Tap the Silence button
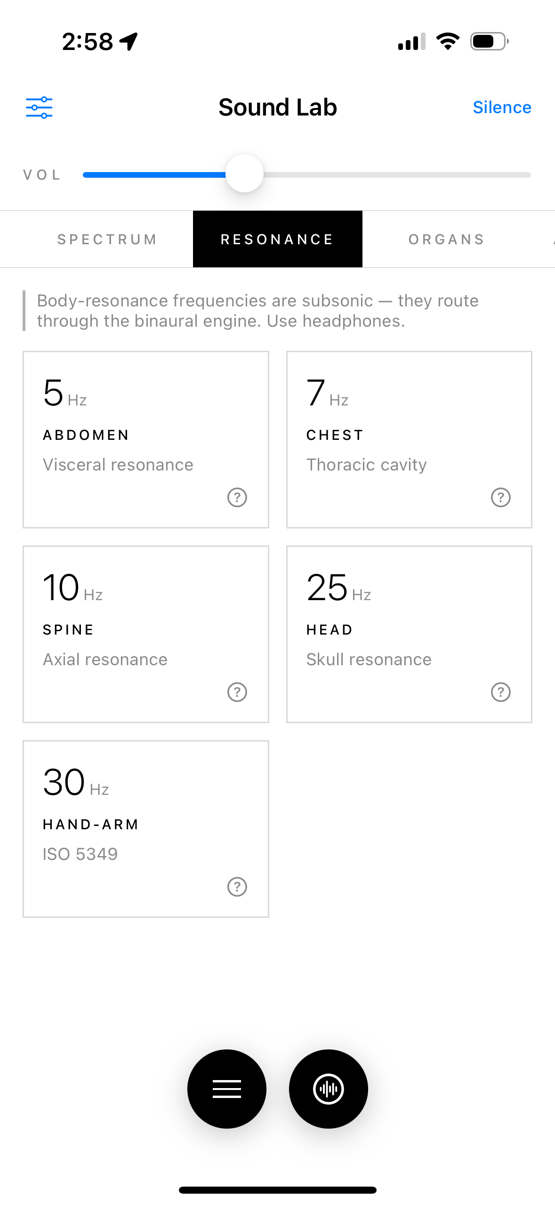 502,107
